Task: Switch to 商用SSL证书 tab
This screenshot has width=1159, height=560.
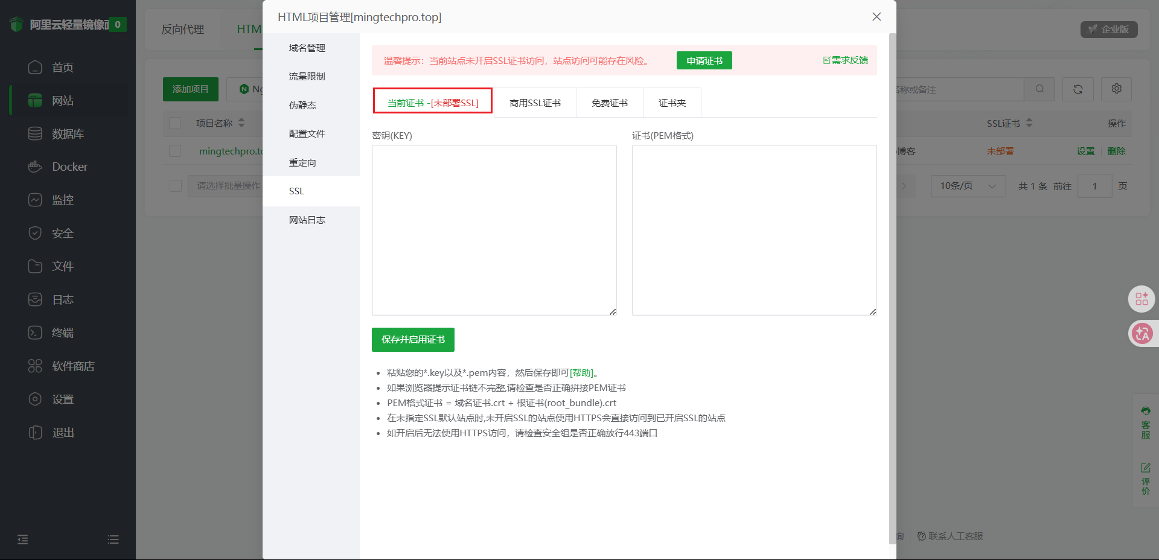Action: tap(535, 103)
